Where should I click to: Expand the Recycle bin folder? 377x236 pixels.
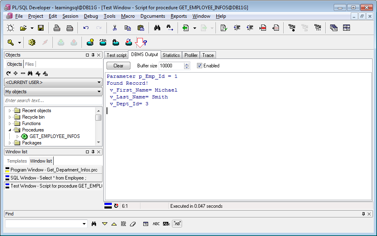coord(10,117)
